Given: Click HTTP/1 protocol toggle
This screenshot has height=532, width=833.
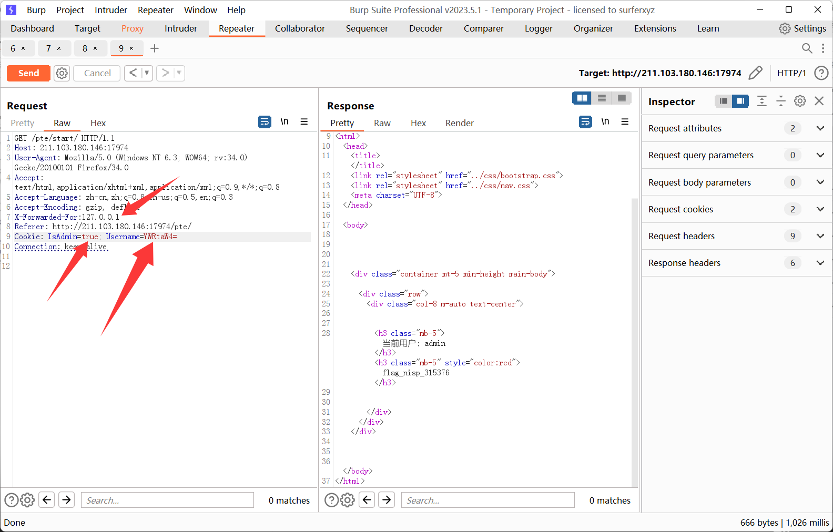Looking at the screenshot, I should click(x=791, y=73).
